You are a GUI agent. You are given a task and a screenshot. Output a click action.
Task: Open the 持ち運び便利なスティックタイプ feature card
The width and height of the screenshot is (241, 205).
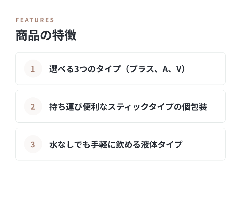(121, 106)
